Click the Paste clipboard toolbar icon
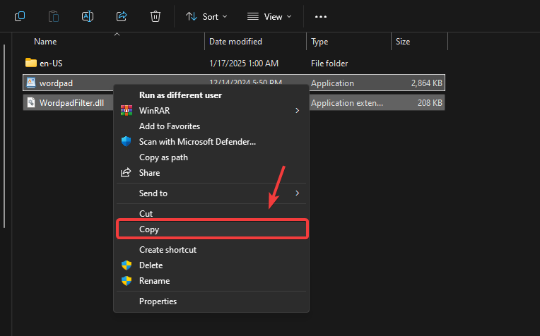The image size is (540, 336). click(54, 16)
